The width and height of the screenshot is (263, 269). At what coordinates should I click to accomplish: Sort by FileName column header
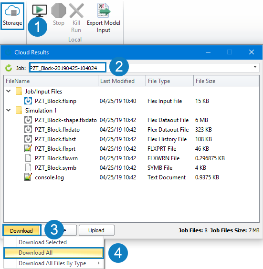tap(51, 81)
